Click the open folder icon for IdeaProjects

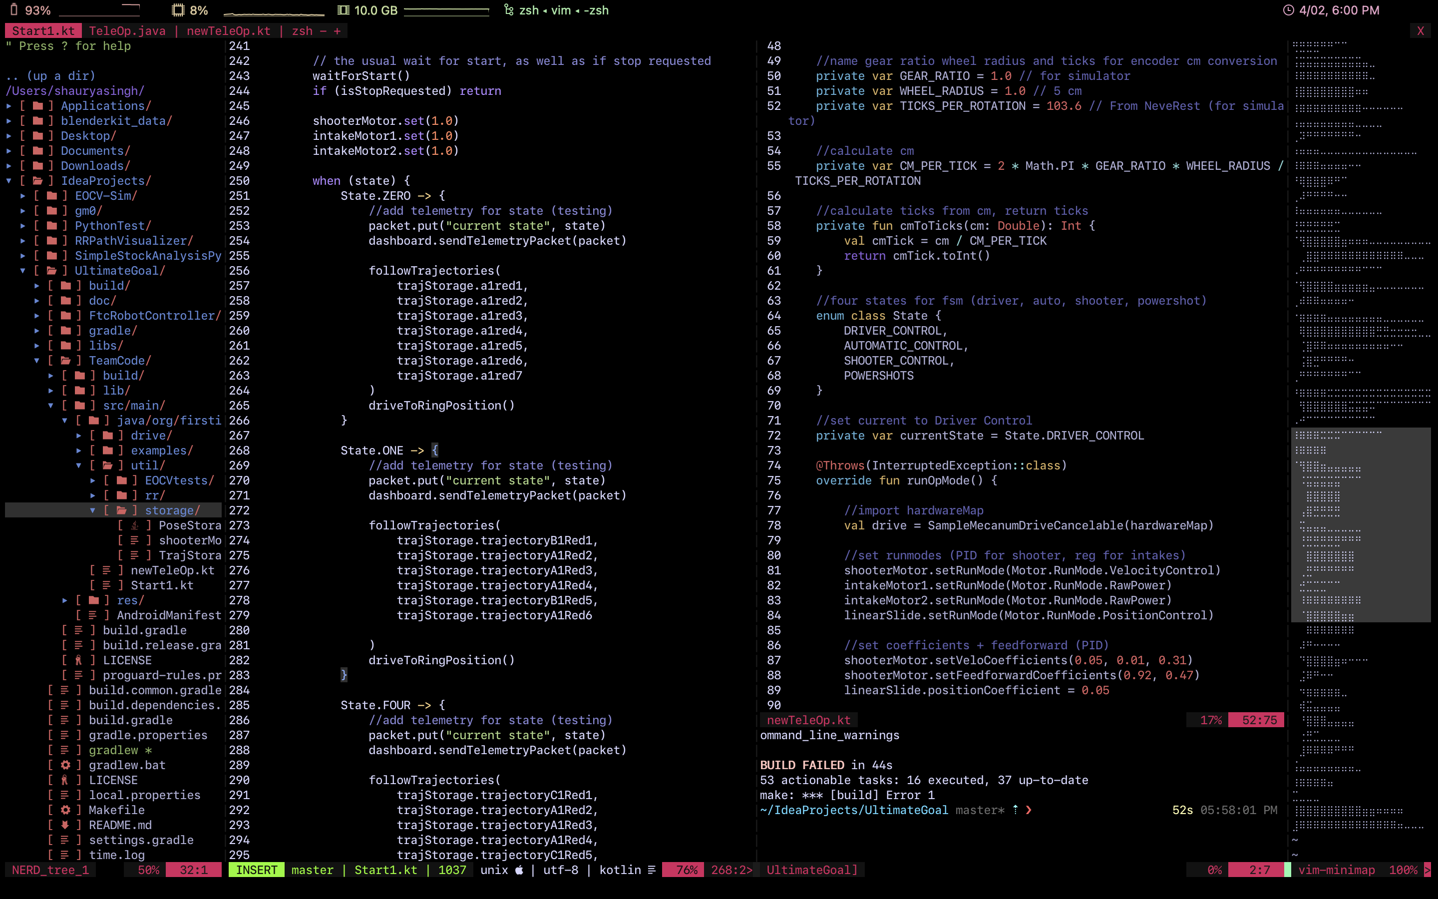coord(37,181)
